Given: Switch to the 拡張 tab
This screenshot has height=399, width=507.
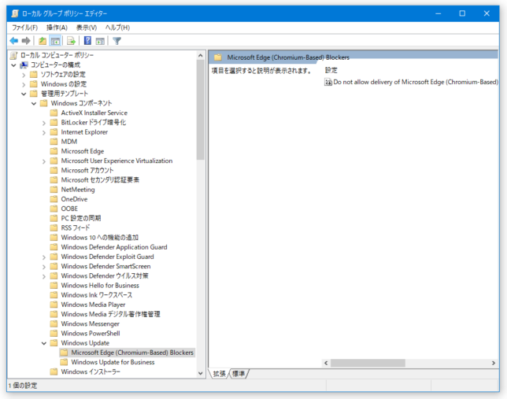Looking at the screenshot, I should (219, 374).
